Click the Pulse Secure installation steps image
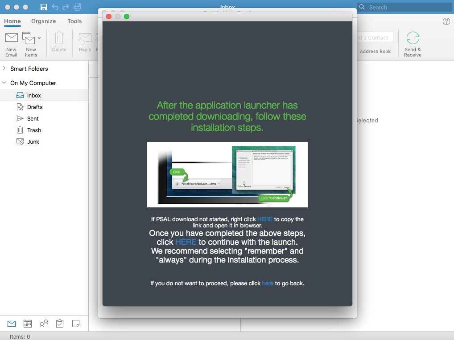Viewport: 454px width, 340px height. point(227,174)
